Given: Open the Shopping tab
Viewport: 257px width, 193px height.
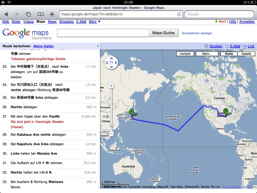Looking at the screenshot, I should click(x=66, y=22).
